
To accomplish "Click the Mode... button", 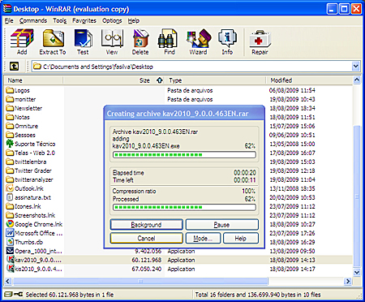I will [203, 238].
